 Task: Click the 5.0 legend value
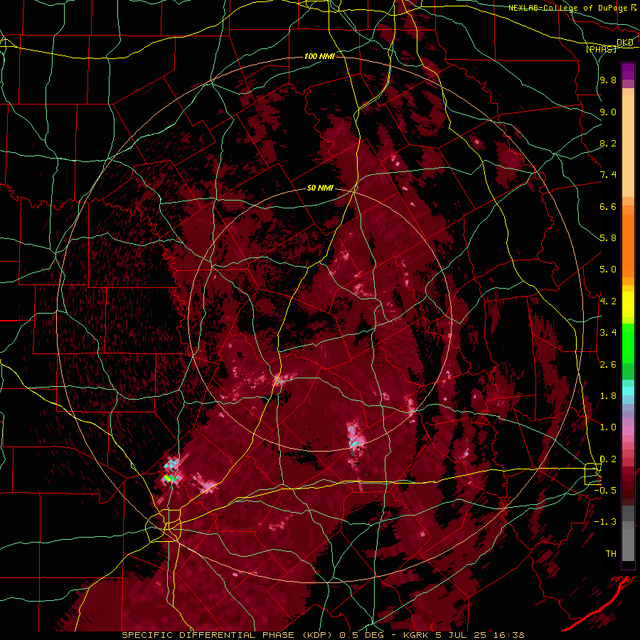point(608,270)
